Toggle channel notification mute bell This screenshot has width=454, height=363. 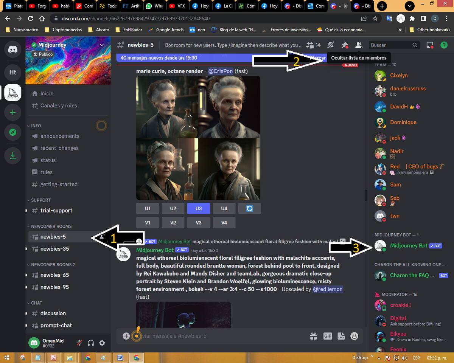pyautogui.click(x=331, y=45)
